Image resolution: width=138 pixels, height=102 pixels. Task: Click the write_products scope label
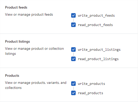point(91,84)
